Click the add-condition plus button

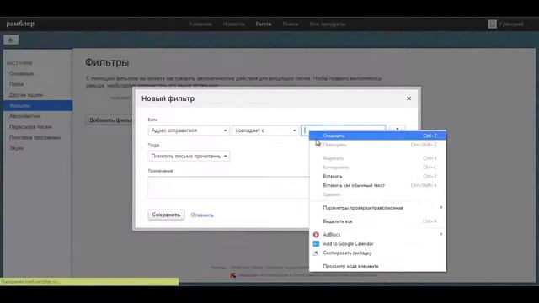397,128
